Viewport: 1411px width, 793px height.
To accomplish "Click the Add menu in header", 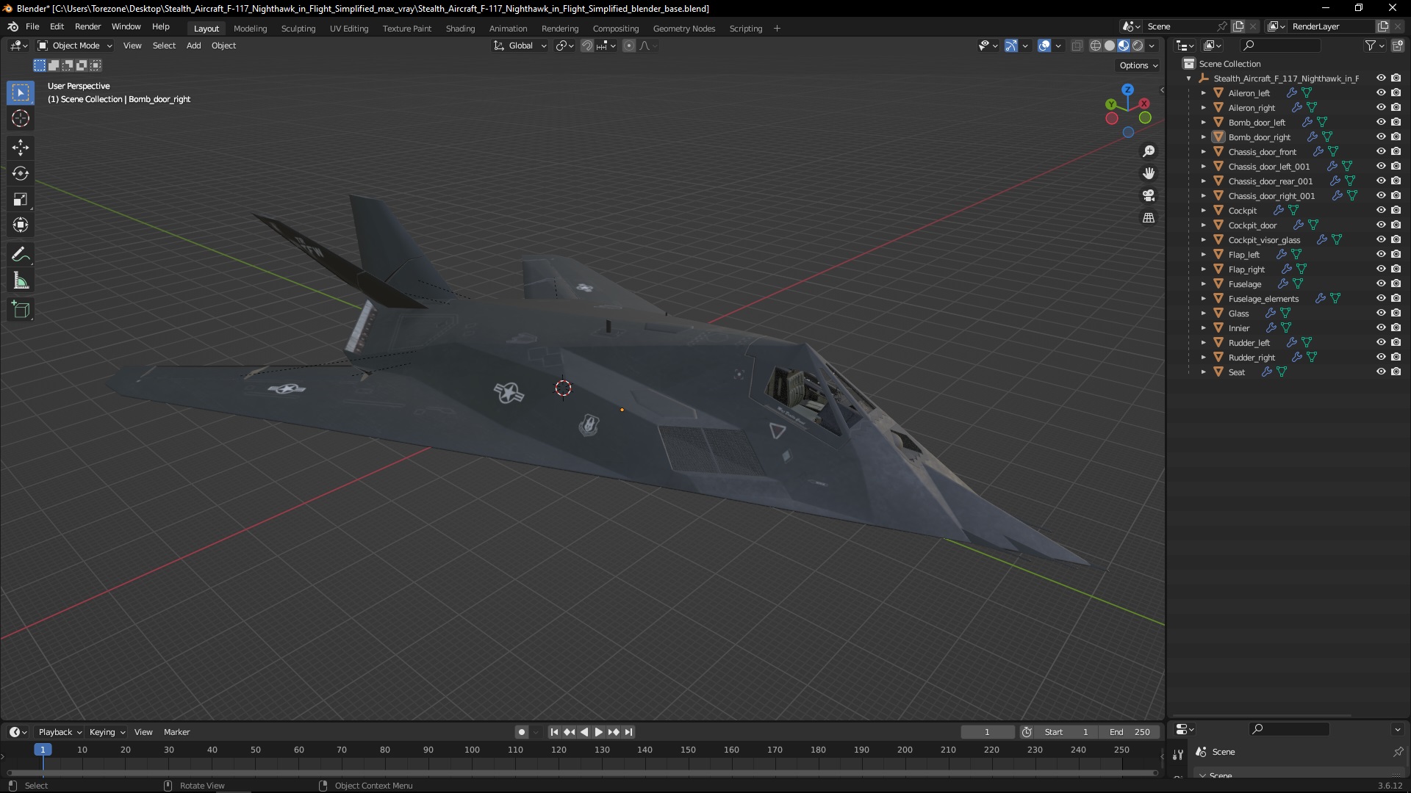I will pyautogui.click(x=193, y=46).
